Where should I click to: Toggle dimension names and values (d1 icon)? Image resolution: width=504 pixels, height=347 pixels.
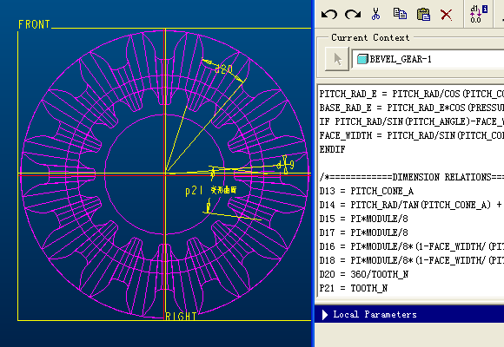tap(478, 14)
